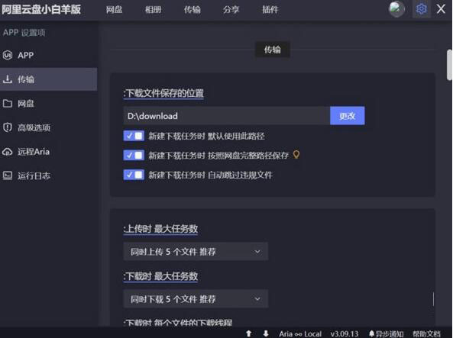Click the 异步通知 status text
Screen dimensions: 453x338
coord(390,333)
